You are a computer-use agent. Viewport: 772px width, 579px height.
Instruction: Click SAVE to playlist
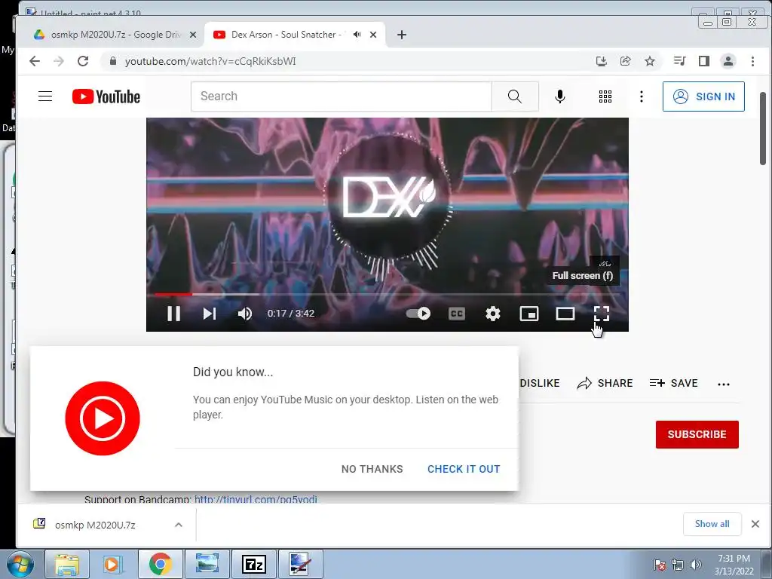tap(673, 383)
